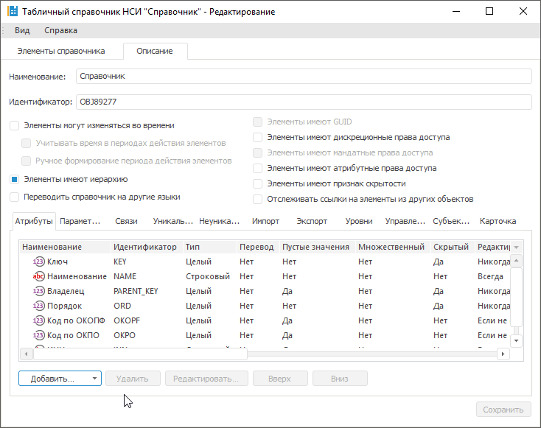The image size is (541, 428).
Task: Switch to the Элементы справочника tab
Action: pyautogui.click(x=61, y=51)
